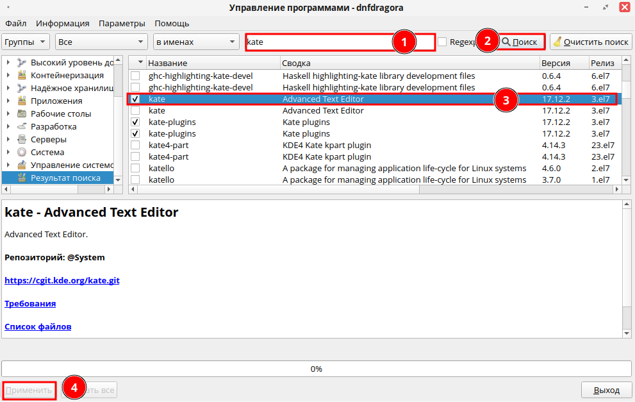Image resolution: width=635 pixels, height=402 pixels.
Task: Select the Контейнеризация group icon
Action: [x=22, y=75]
